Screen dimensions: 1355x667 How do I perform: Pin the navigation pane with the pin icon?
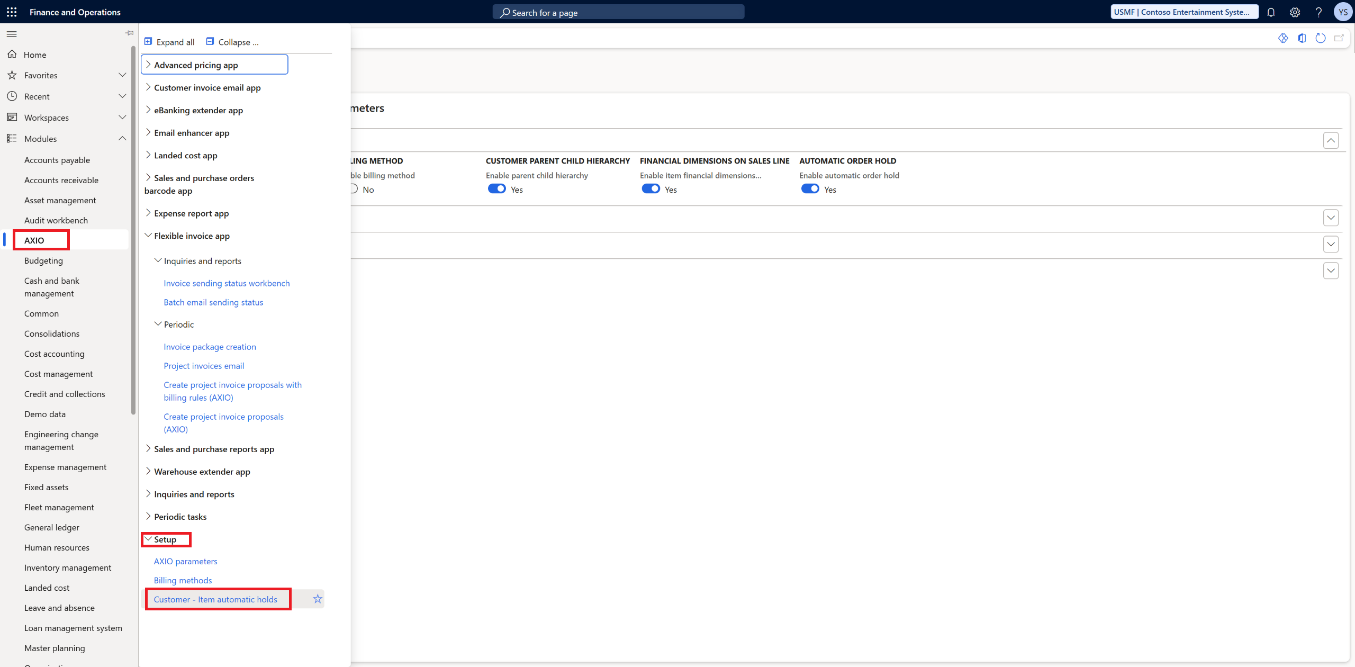[129, 33]
